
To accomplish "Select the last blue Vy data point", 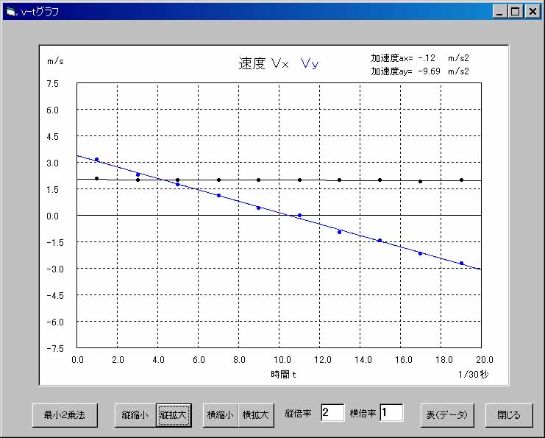I will click(x=462, y=263).
